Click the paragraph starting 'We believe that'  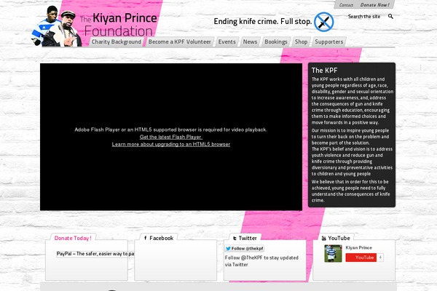pyautogui.click(x=350, y=191)
